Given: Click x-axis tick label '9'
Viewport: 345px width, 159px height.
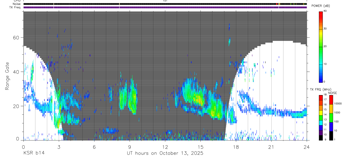Looking at the screenshot, I should 130,147.
